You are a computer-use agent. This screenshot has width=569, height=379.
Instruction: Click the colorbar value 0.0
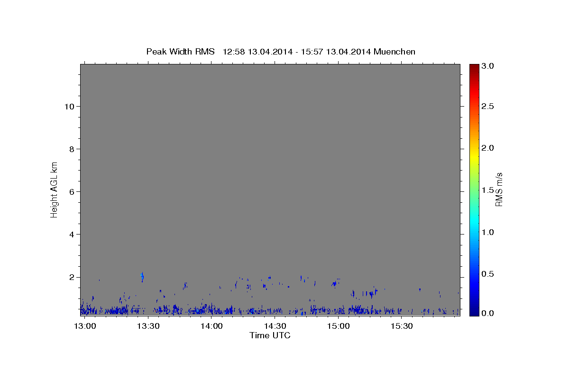(488, 313)
